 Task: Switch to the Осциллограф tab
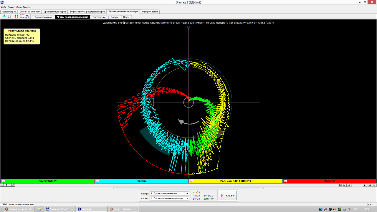[x=9, y=12]
